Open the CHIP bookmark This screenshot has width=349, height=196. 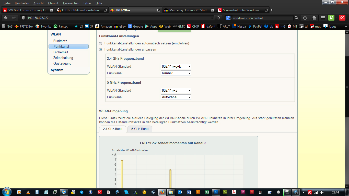(x=193, y=26)
